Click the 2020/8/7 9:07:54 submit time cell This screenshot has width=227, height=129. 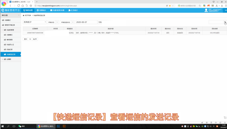point(153,33)
